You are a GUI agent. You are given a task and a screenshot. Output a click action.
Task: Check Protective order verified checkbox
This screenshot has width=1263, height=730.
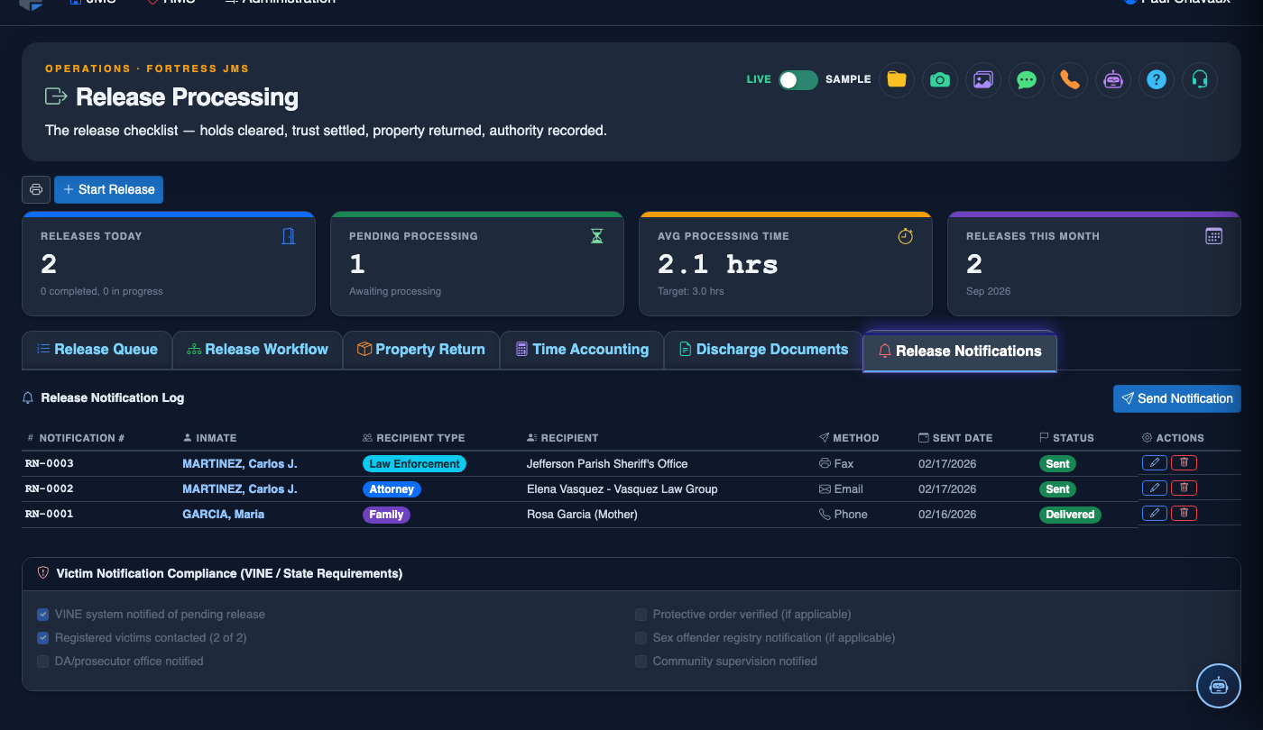[641, 615]
